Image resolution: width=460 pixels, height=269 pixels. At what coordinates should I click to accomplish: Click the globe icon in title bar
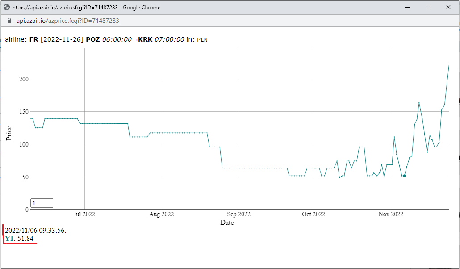tap(7, 7)
